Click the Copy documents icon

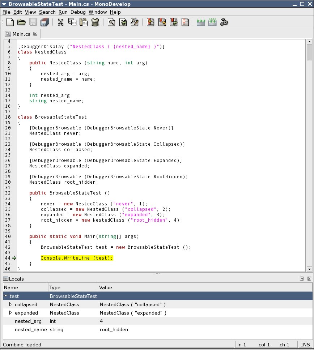tap(72, 22)
